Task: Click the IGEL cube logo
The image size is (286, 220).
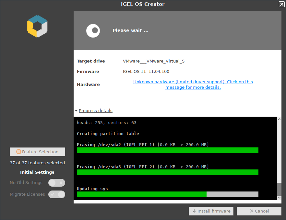Action: 37,26
